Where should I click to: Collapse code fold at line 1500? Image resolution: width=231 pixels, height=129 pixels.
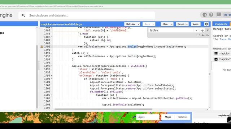click(52, 79)
